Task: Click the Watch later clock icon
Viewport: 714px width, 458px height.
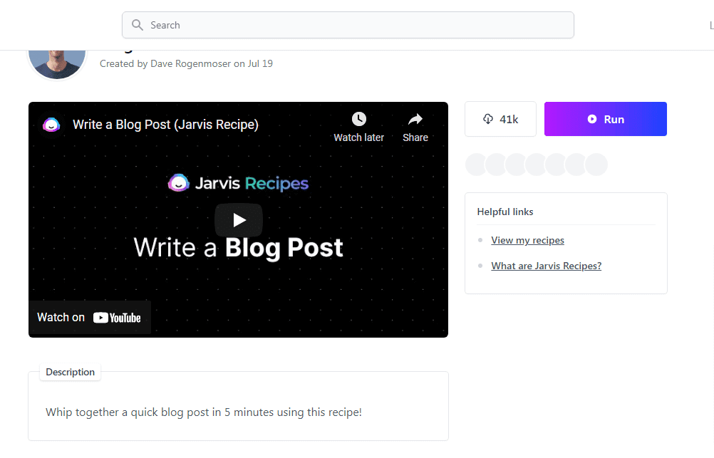Action: coord(359,119)
